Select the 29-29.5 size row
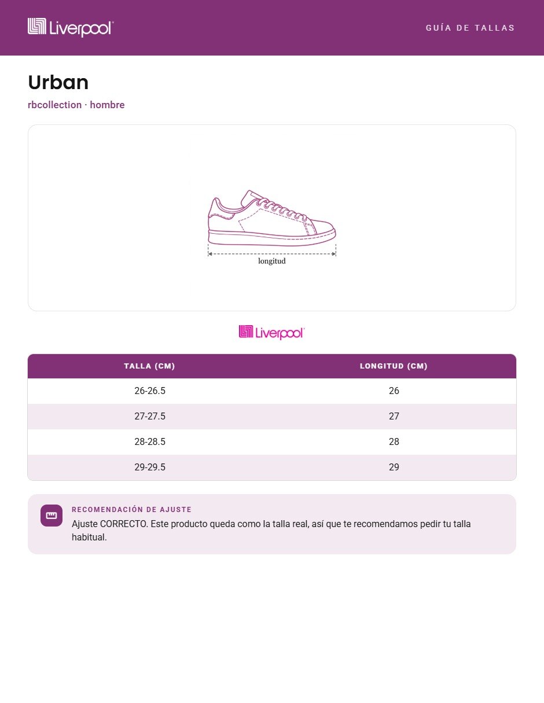Viewport: 544px width, 703px height. [x=272, y=468]
